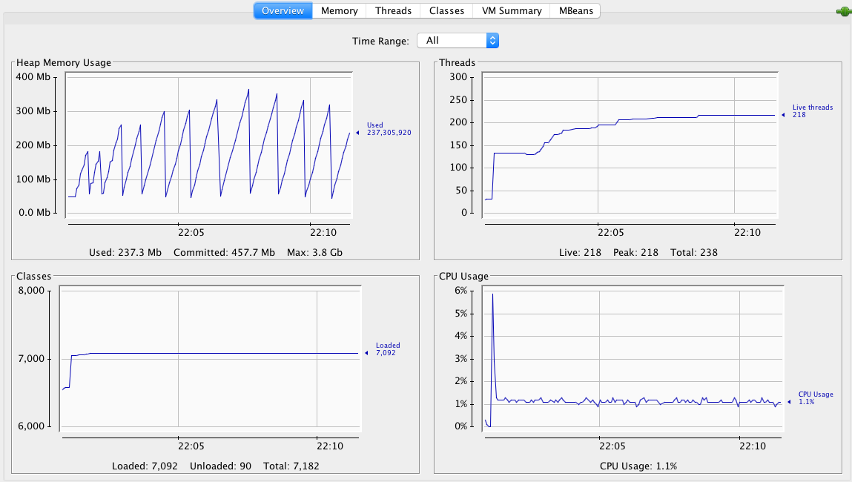Click the CPU Usage 1.1% text below chart
The image size is (852, 482).
coord(638,466)
